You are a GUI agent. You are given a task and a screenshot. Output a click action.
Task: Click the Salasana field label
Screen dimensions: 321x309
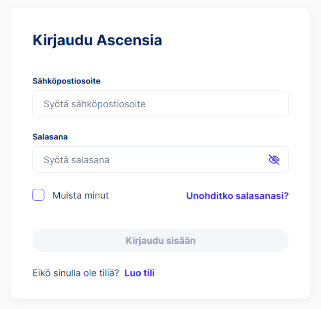50,136
